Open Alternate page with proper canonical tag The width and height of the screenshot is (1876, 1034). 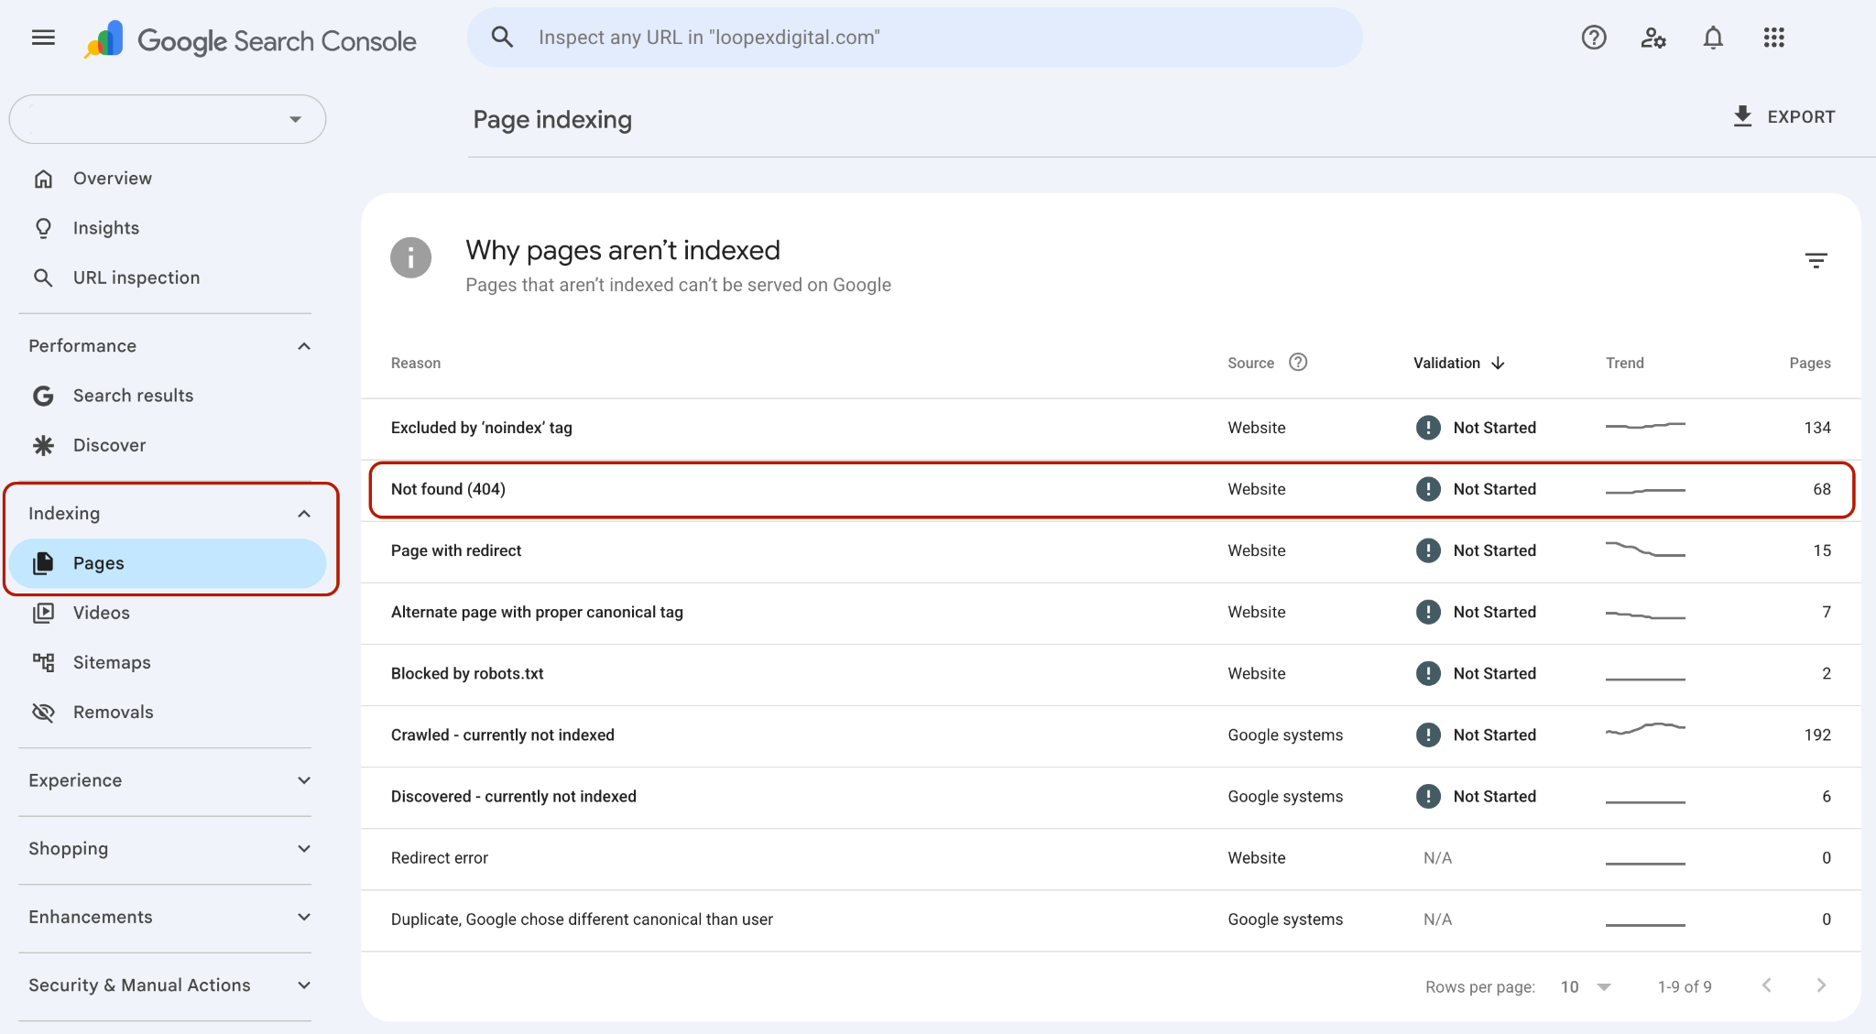click(x=537, y=612)
